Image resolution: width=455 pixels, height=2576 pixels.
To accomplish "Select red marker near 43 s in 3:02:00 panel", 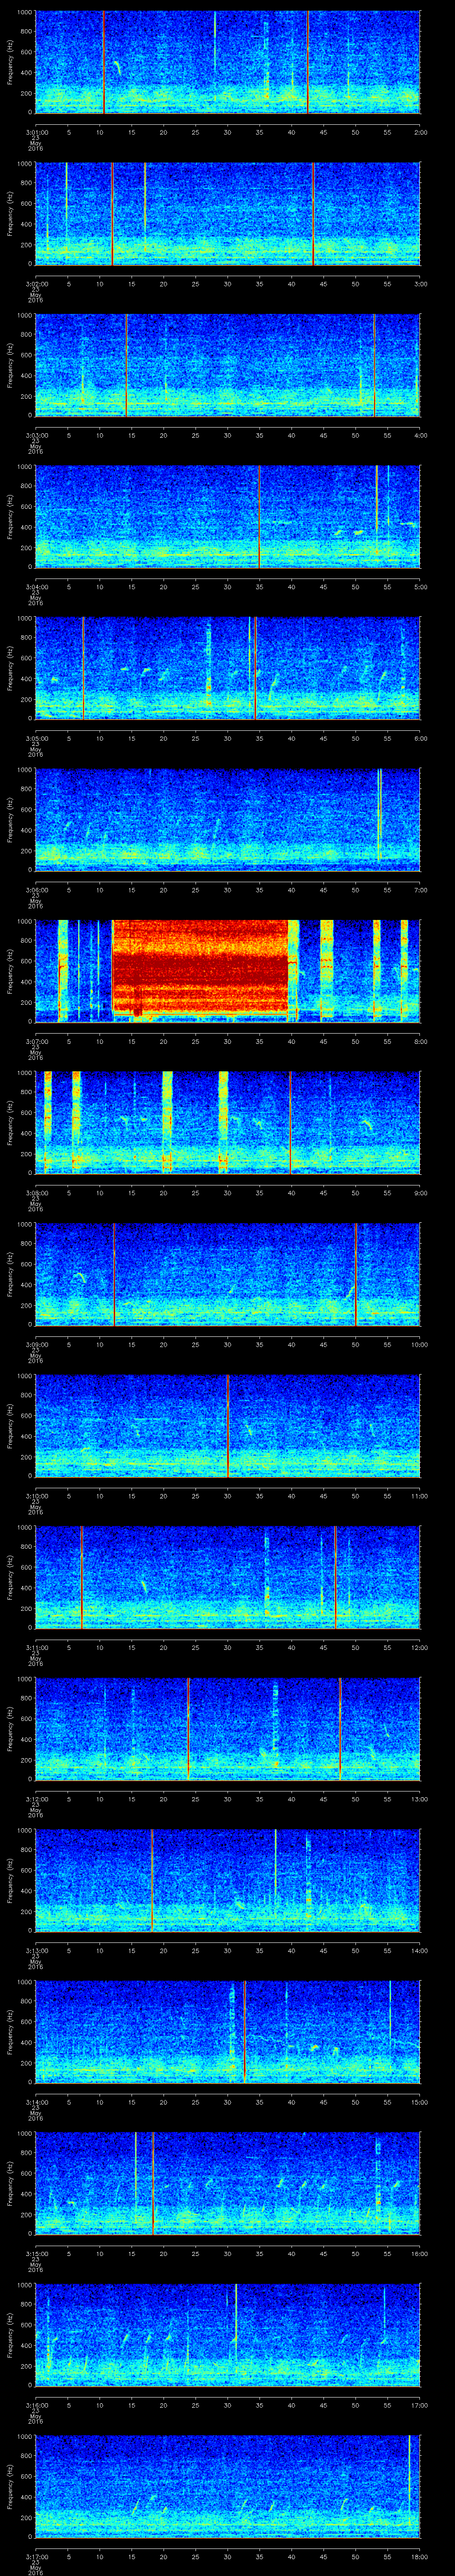I will point(313,214).
